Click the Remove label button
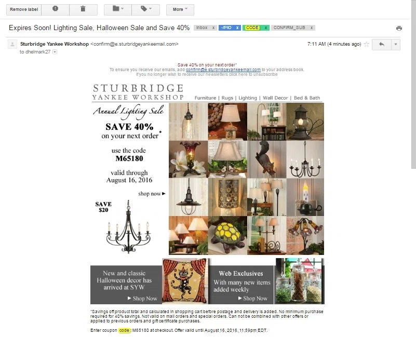416x337 pixels. point(24,9)
